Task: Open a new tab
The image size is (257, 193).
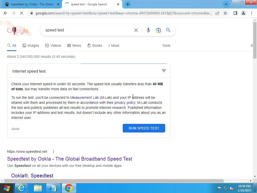Action: (128, 4)
